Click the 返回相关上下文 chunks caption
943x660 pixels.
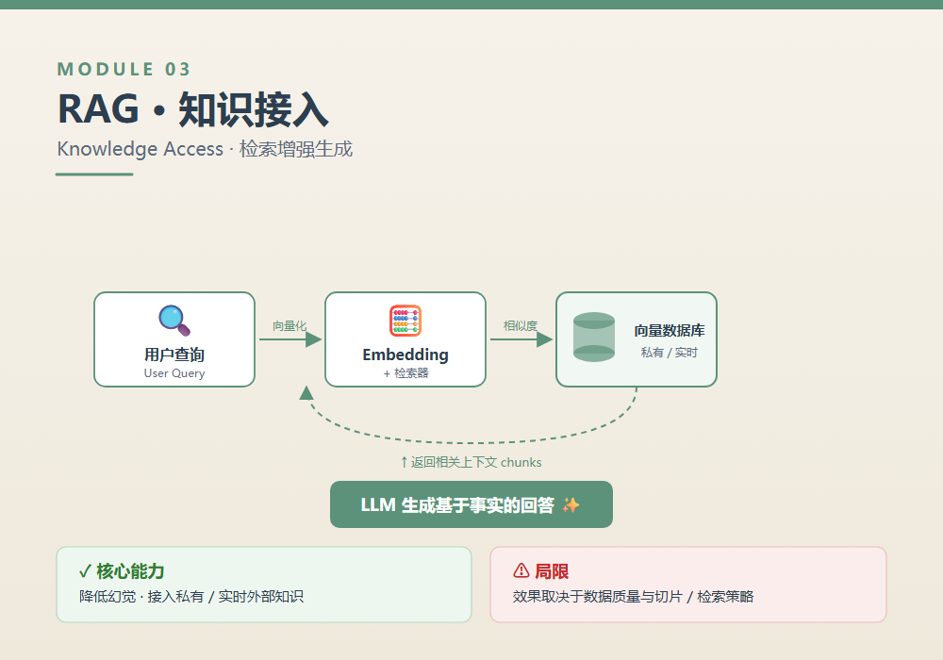[x=471, y=462]
